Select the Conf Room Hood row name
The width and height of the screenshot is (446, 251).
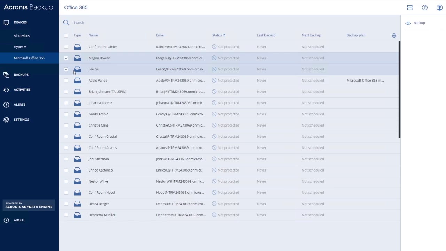pyautogui.click(x=101, y=192)
